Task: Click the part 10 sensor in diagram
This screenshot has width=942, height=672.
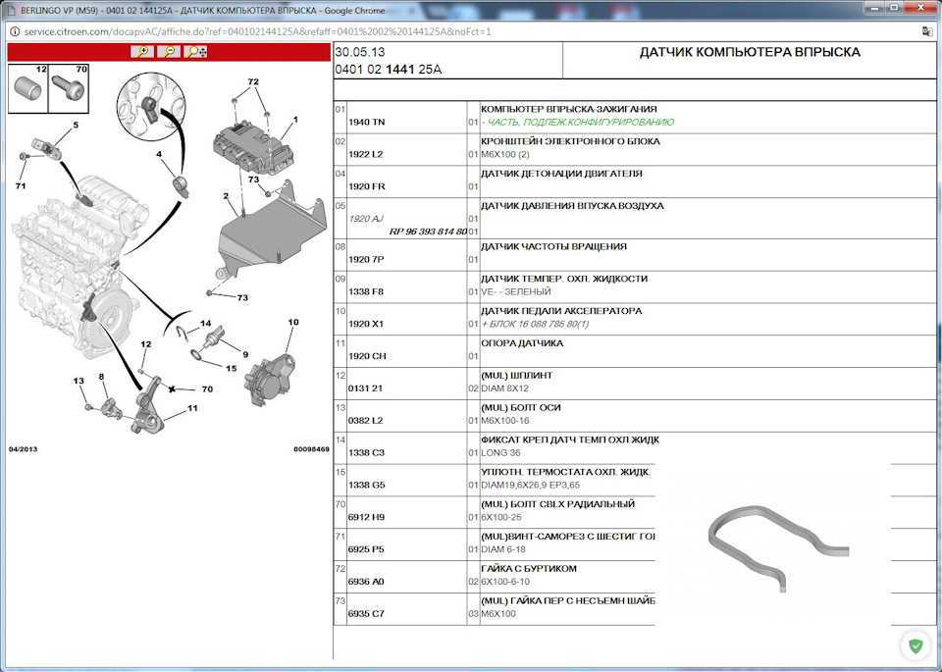Action: point(270,380)
